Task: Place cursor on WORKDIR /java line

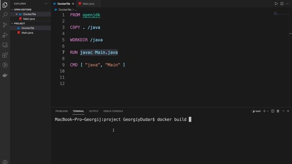Action: pyautogui.click(x=86, y=40)
